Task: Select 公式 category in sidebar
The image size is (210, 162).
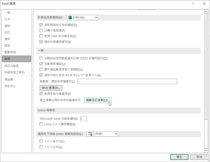Action: pyautogui.click(x=16, y=19)
